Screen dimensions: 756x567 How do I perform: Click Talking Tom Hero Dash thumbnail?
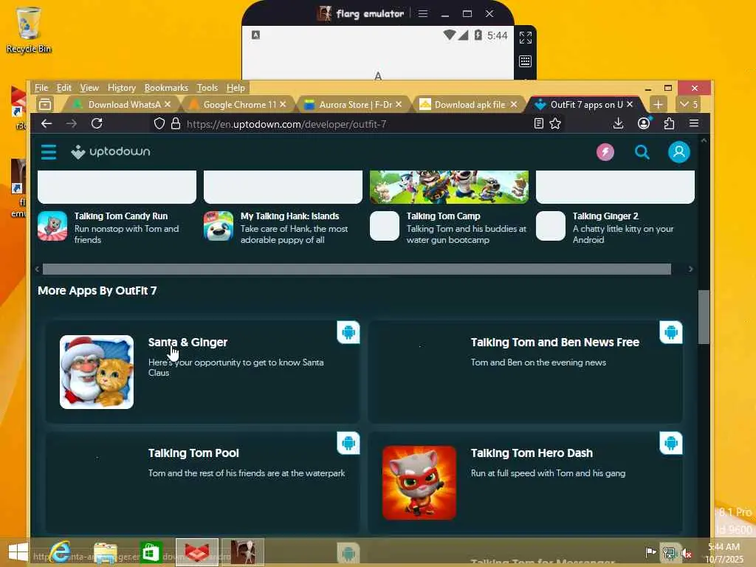click(419, 483)
